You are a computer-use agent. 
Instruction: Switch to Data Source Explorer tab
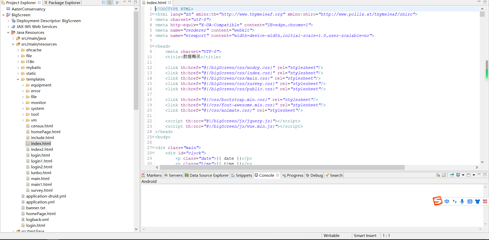[x=207, y=175]
